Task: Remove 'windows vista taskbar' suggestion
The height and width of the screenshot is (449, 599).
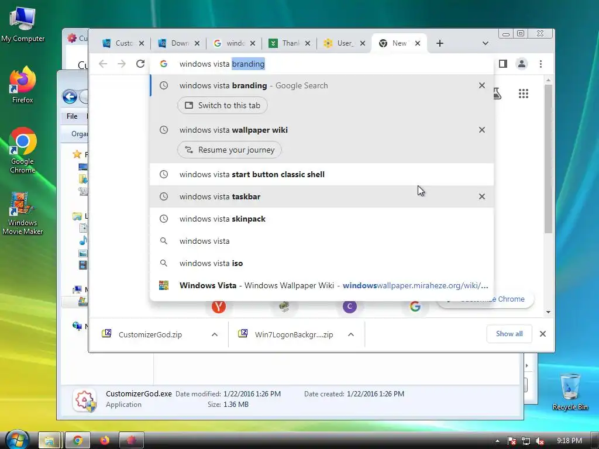Action: point(482,196)
